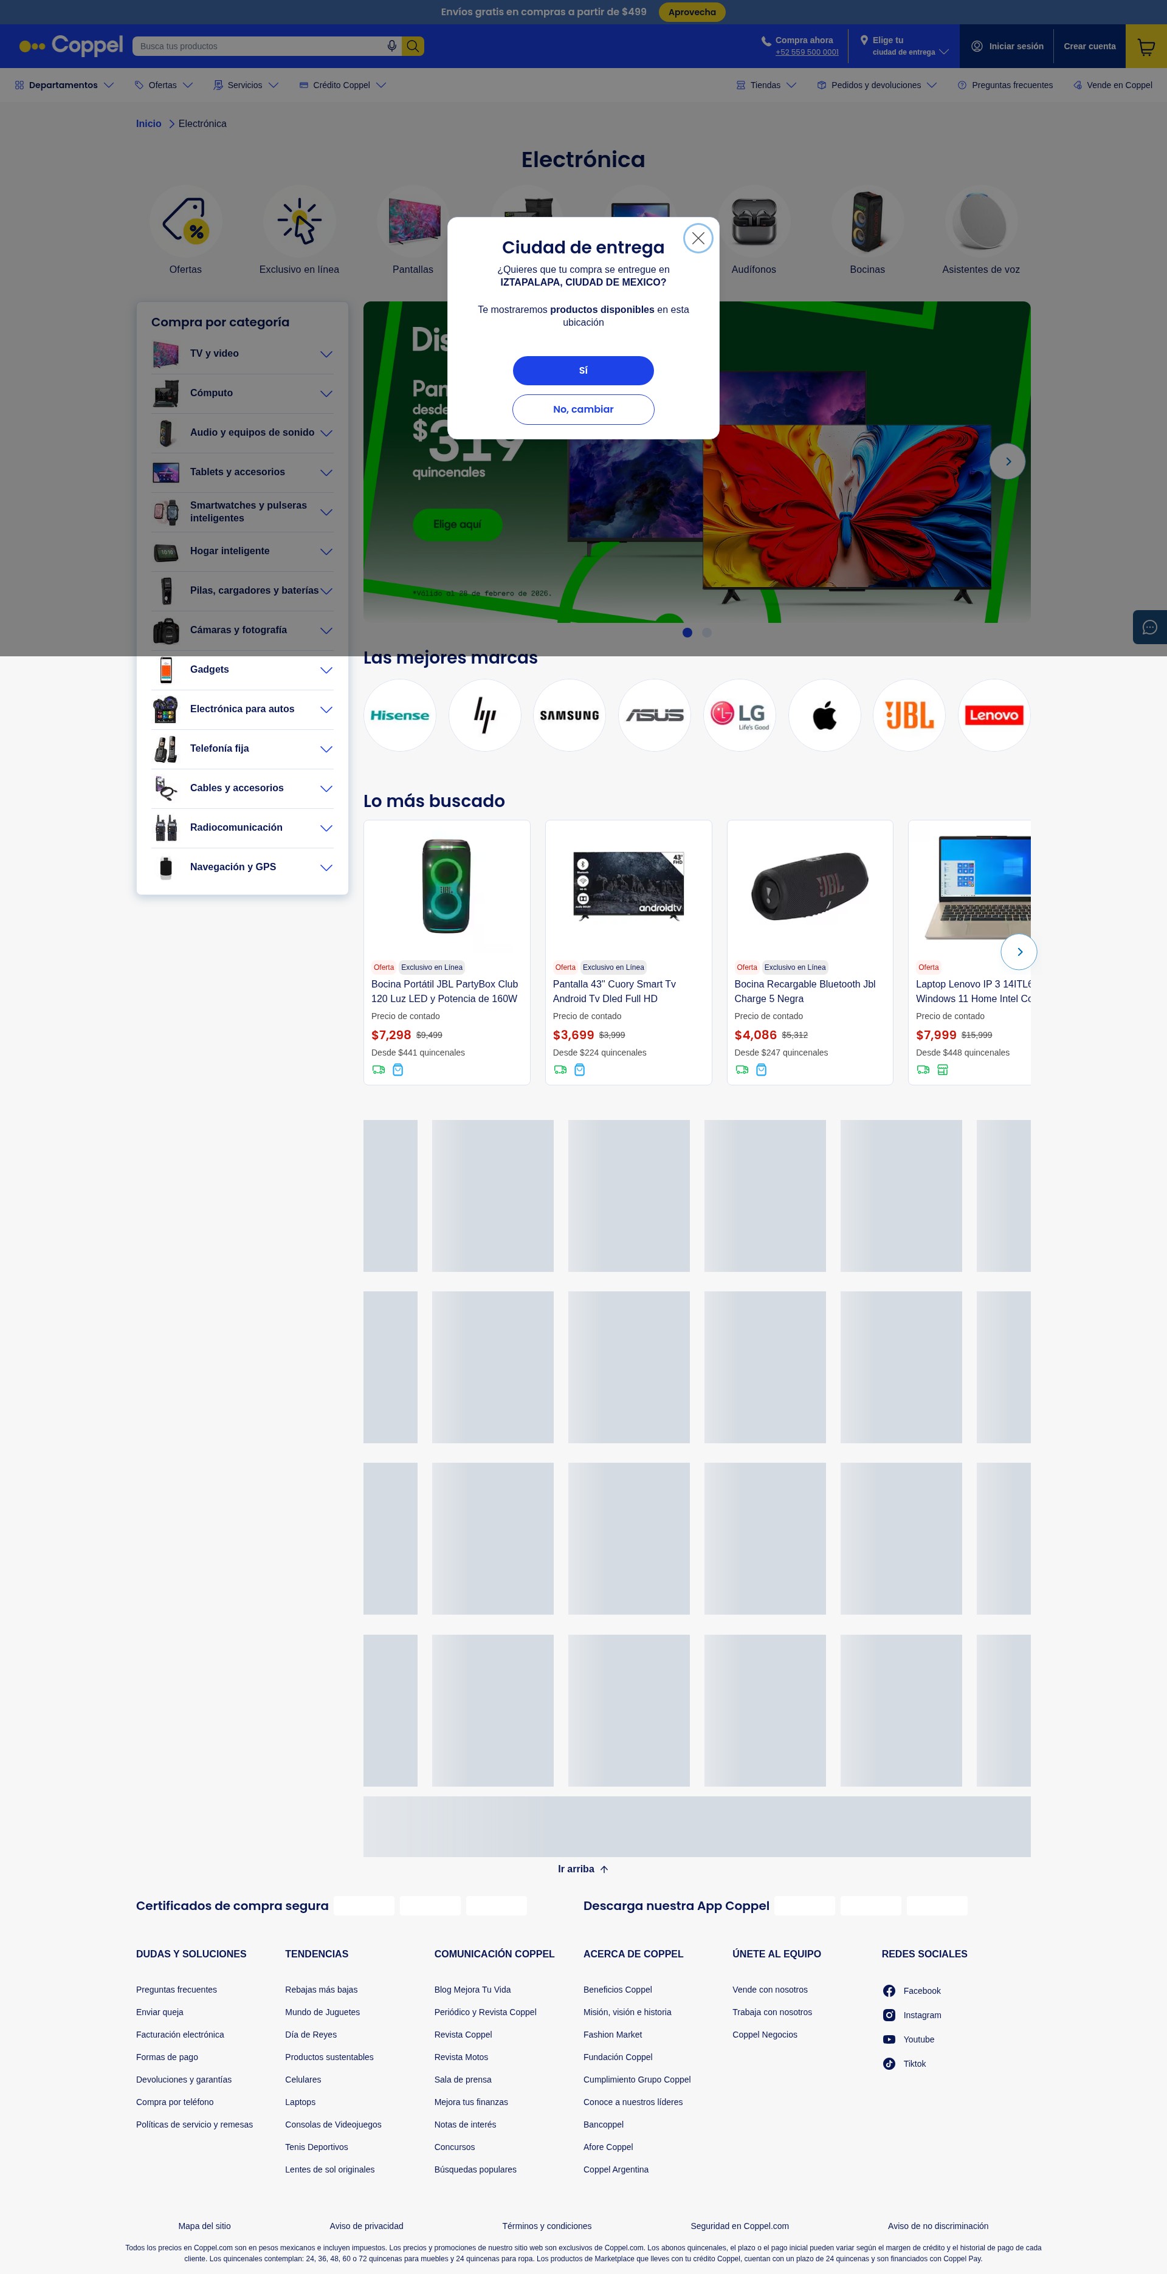Open the ASUS brand logo

654,715
